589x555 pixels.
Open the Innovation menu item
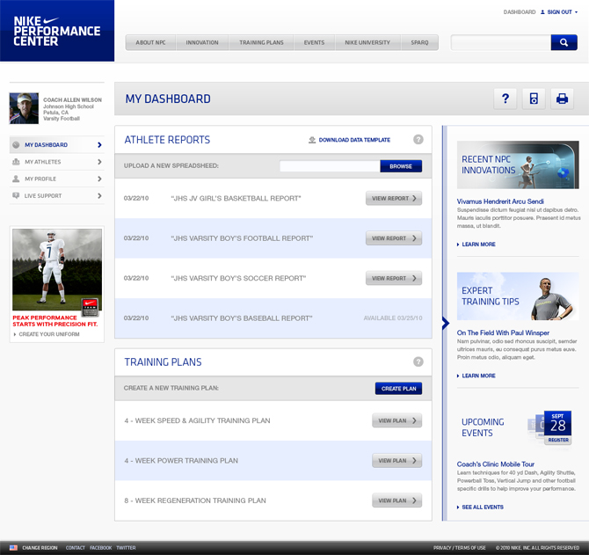point(202,42)
